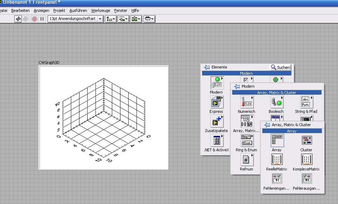Image resolution: width=338 pixels, height=204 pixels.
Task: Click the Unbenannt 1 Frontpanel title bar
Action: [169, 3]
